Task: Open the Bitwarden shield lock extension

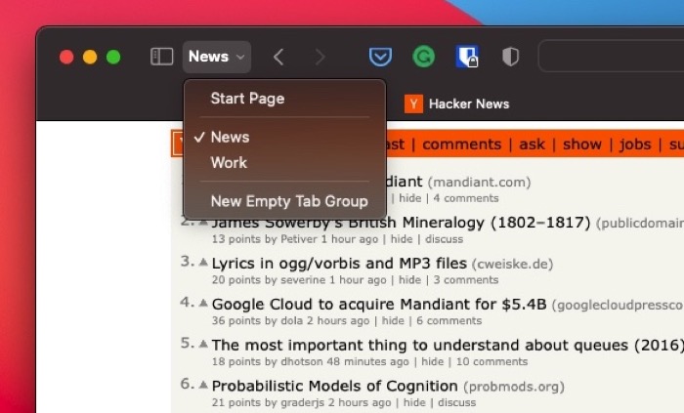Action: [x=467, y=57]
